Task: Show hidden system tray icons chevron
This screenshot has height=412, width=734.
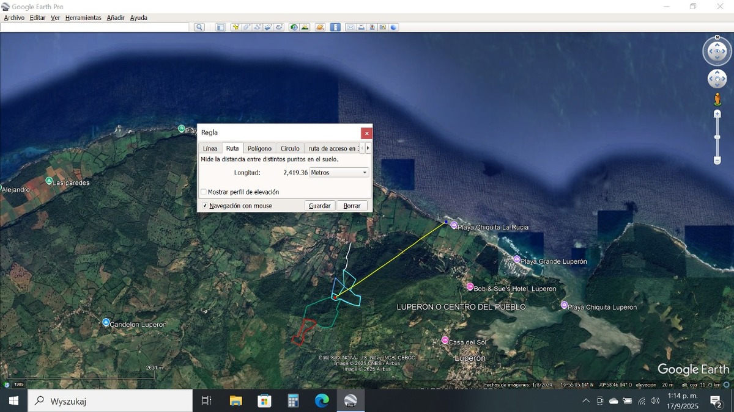Action: [x=585, y=401]
